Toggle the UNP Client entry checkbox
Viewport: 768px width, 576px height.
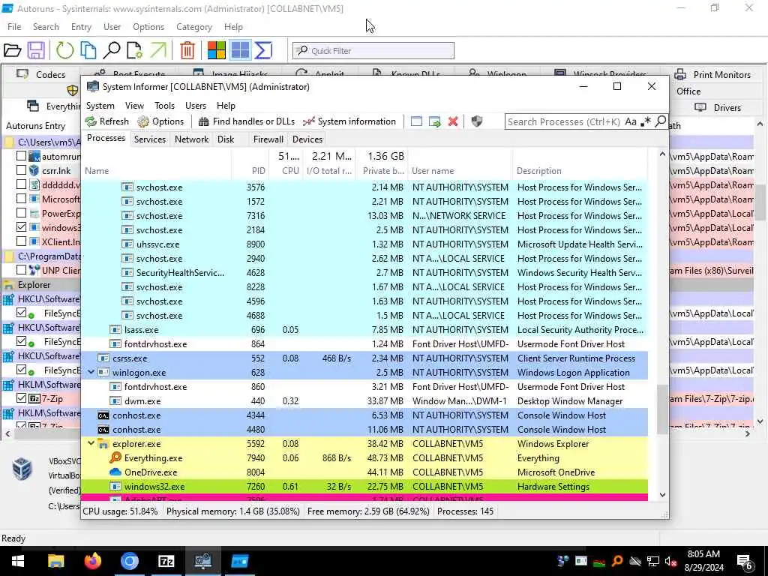click(21, 270)
